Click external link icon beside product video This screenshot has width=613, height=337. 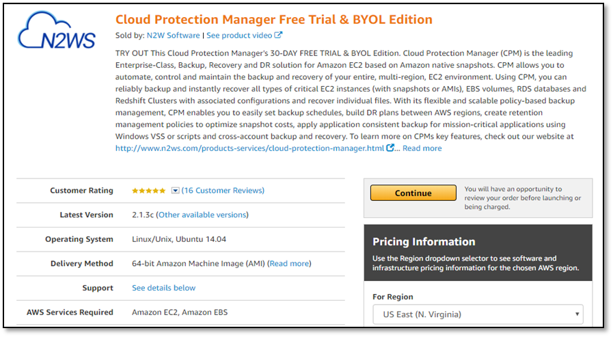tap(278, 35)
